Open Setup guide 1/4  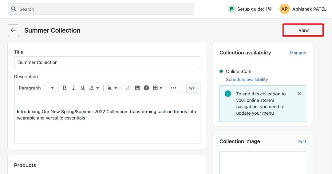[250, 9]
